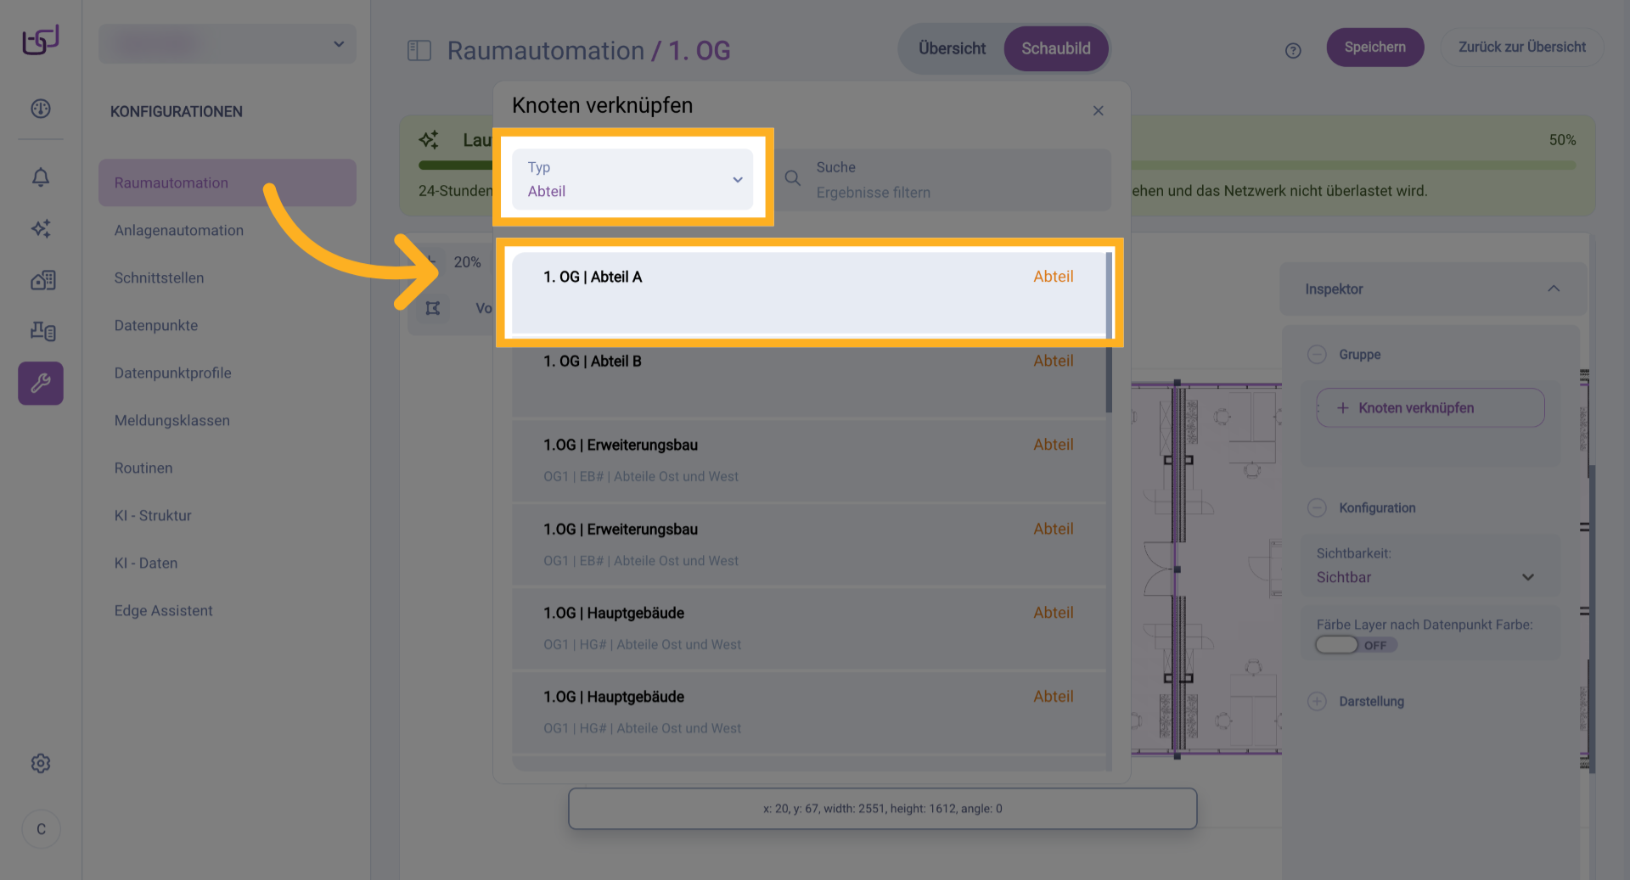Open notifications bell icon
The width and height of the screenshot is (1630, 880).
point(41,177)
